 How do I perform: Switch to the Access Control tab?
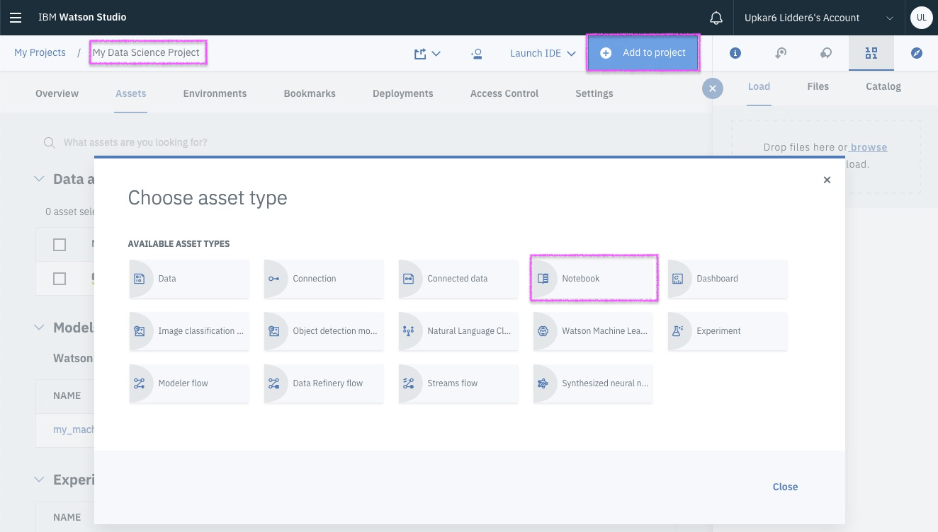(x=504, y=93)
